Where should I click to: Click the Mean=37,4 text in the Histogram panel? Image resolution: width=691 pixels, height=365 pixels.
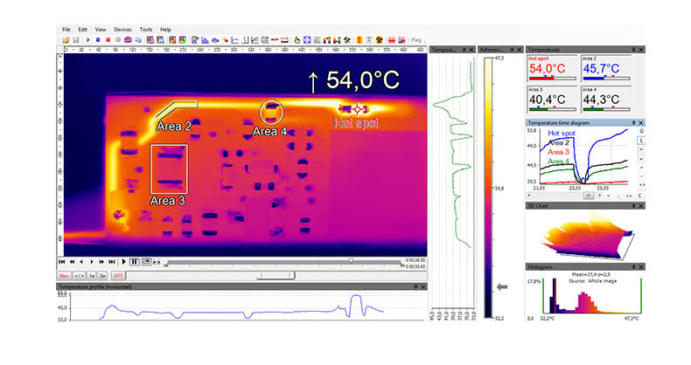click(x=586, y=275)
